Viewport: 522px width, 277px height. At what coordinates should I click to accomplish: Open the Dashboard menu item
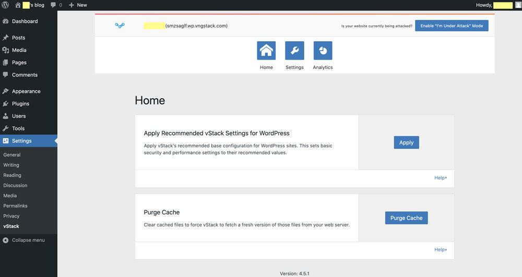tap(29, 21)
